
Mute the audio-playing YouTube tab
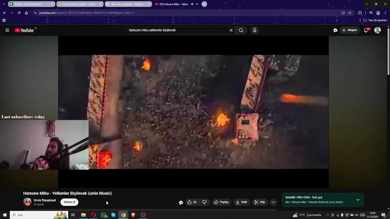[192, 4]
